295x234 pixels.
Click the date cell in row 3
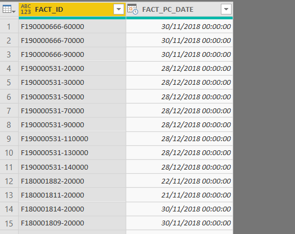pyautogui.click(x=179, y=54)
